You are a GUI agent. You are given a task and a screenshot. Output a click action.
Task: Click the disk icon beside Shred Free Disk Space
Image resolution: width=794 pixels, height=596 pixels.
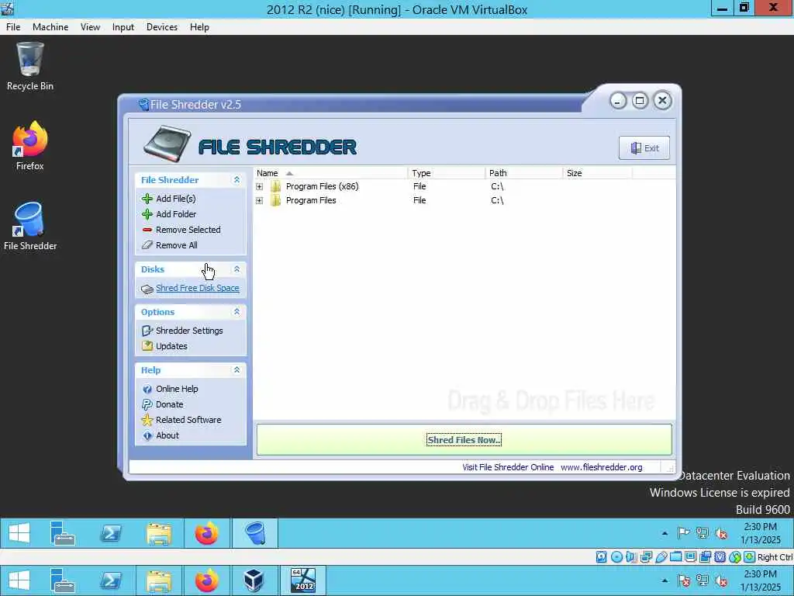[x=147, y=289]
